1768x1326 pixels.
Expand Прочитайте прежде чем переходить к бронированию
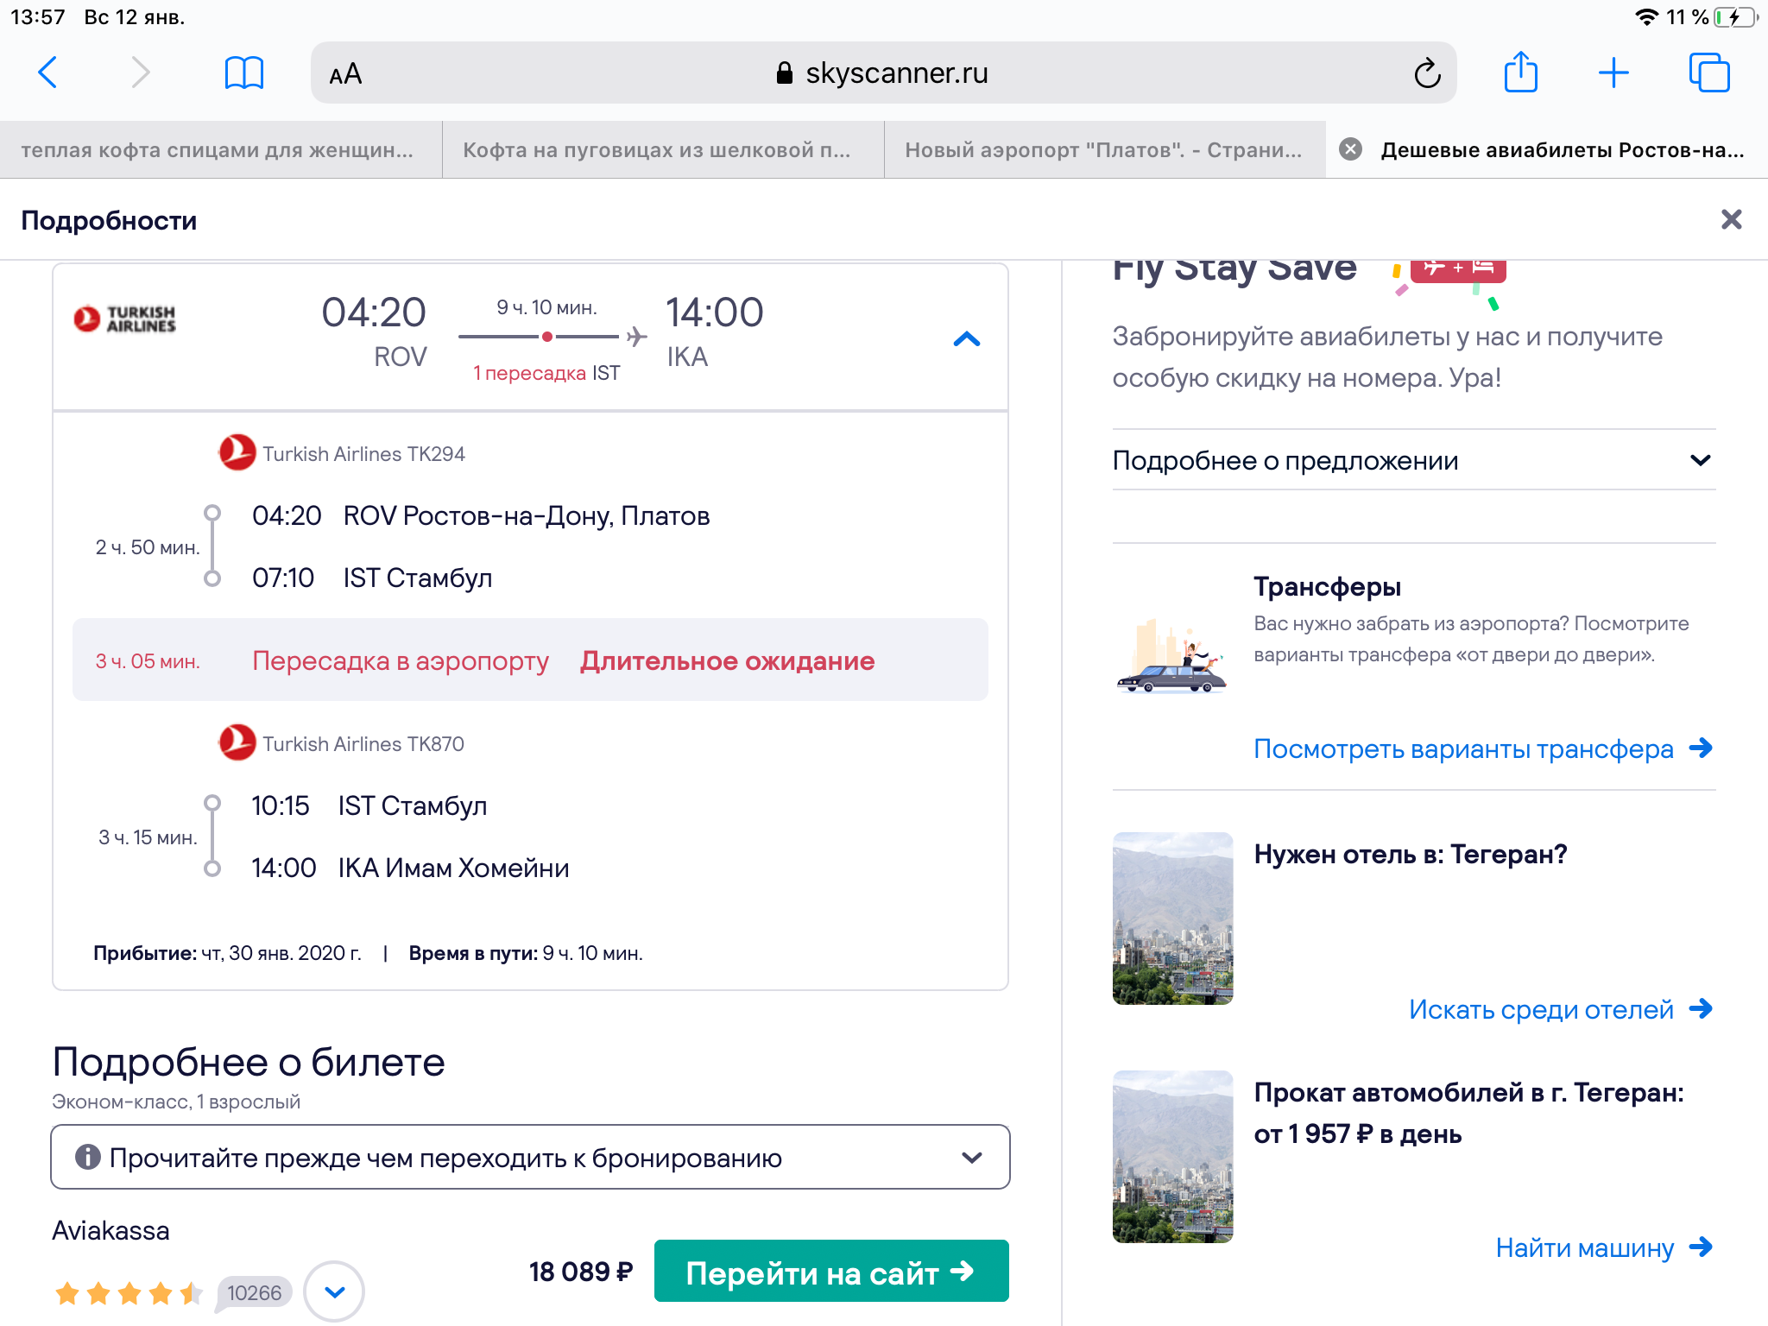click(530, 1158)
